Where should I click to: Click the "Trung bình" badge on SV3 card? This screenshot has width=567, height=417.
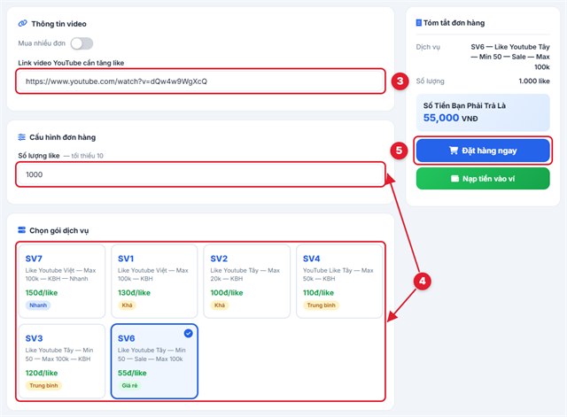[43, 385]
